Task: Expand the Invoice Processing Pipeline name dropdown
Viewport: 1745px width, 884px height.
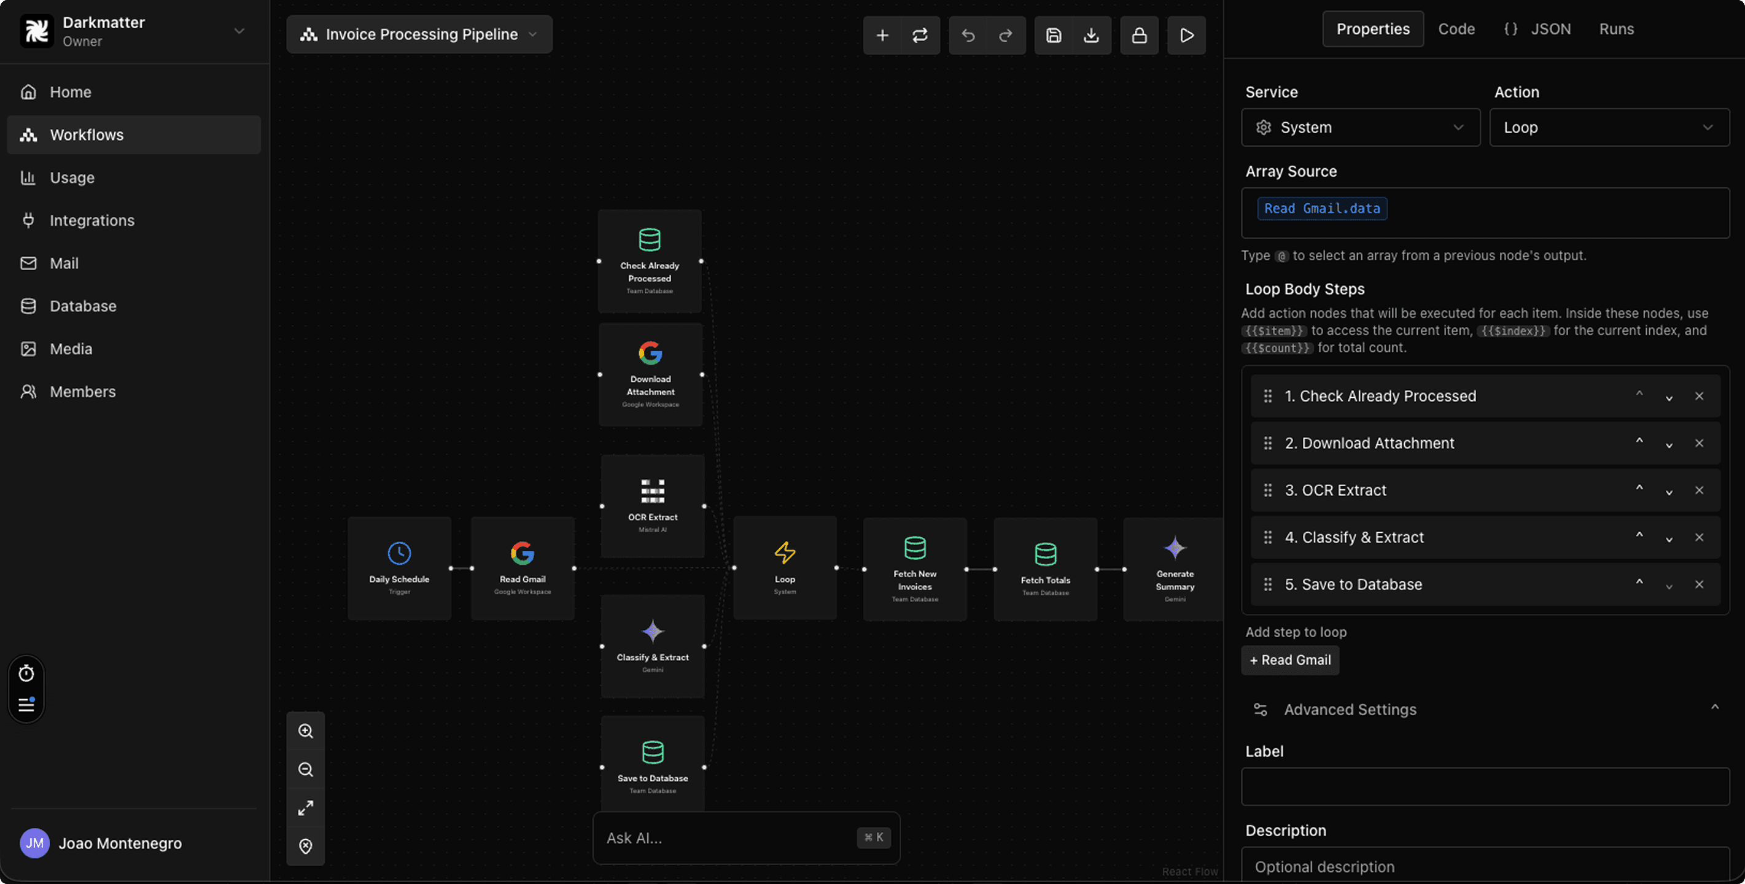Action: [532, 34]
